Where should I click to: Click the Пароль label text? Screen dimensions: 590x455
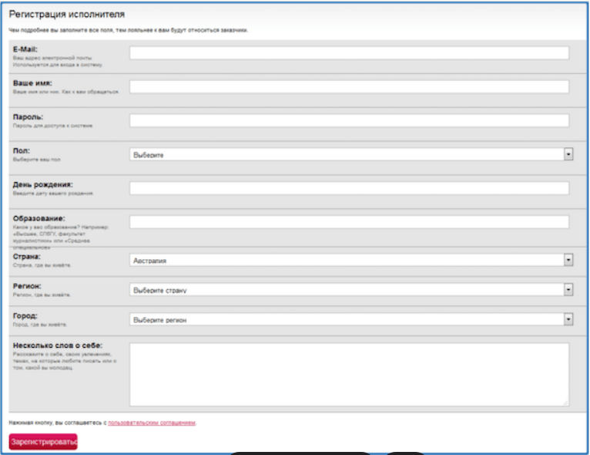click(x=29, y=116)
